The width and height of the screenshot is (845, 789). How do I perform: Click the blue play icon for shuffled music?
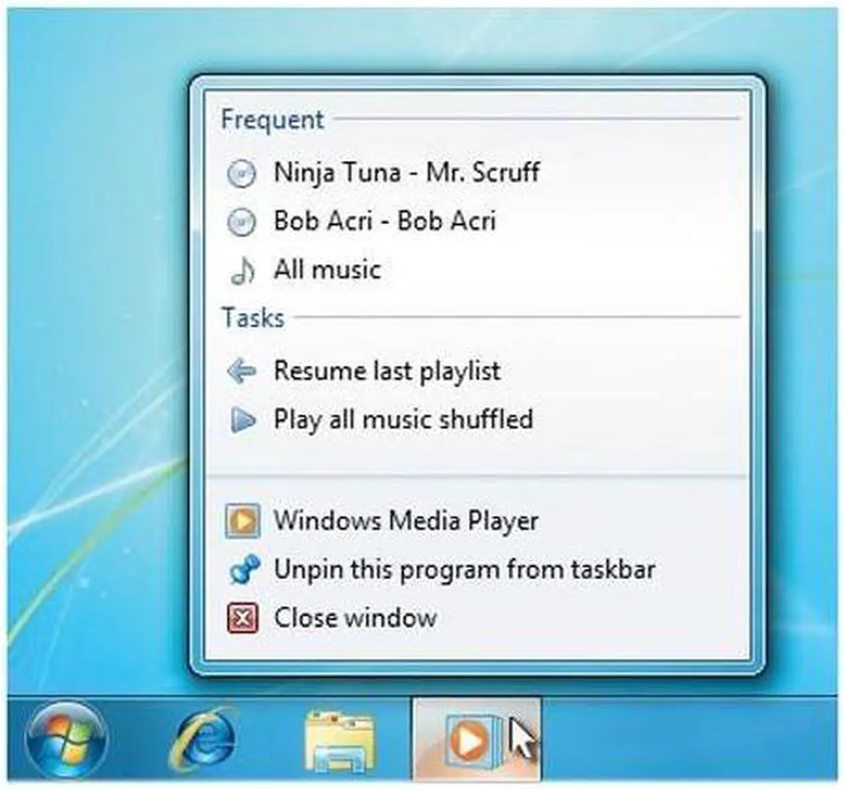pyautogui.click(x=242, y=420)
